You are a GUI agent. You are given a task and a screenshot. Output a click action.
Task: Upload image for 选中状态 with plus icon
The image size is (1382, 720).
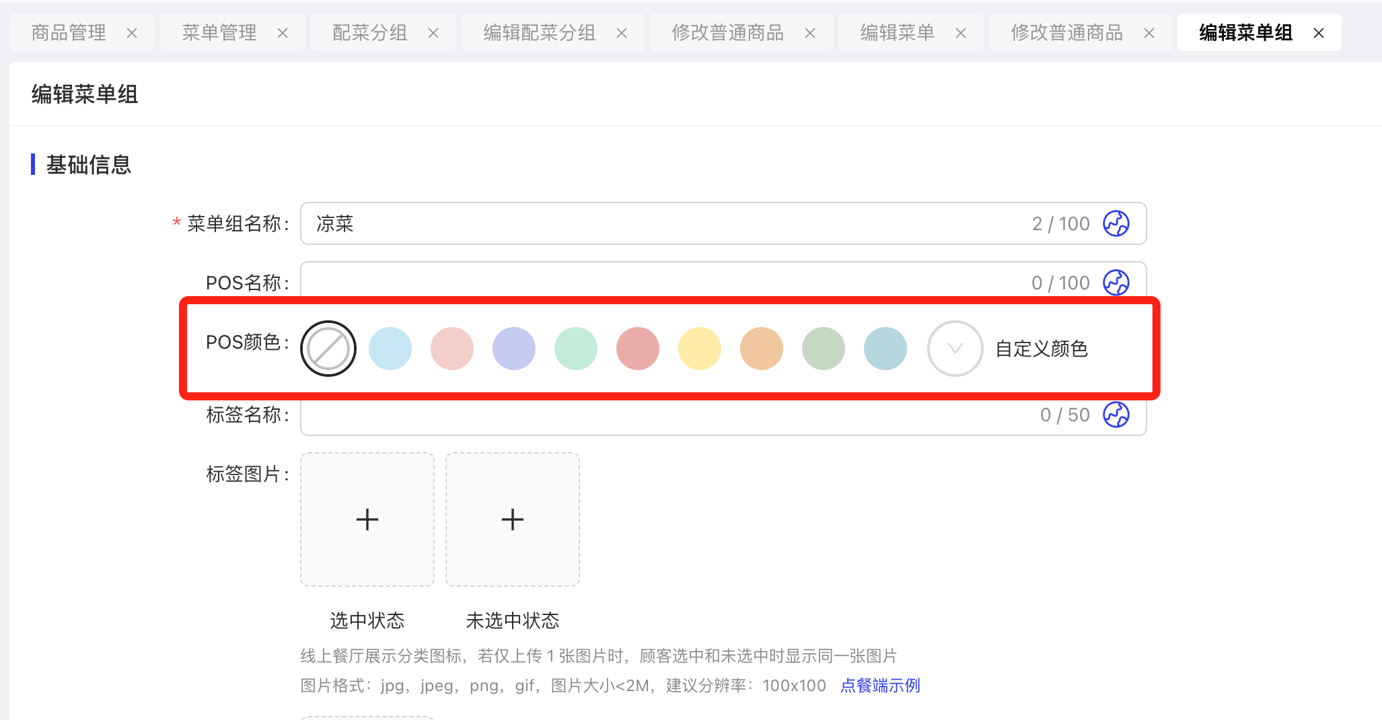coord(367,519)
